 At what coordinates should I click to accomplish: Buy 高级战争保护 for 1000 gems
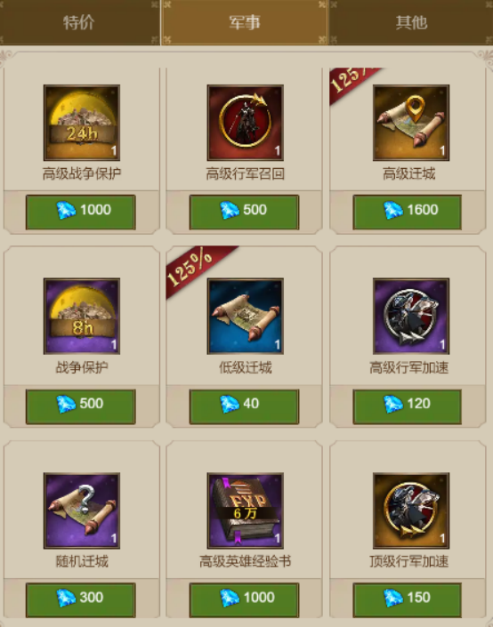coord(81,212)
